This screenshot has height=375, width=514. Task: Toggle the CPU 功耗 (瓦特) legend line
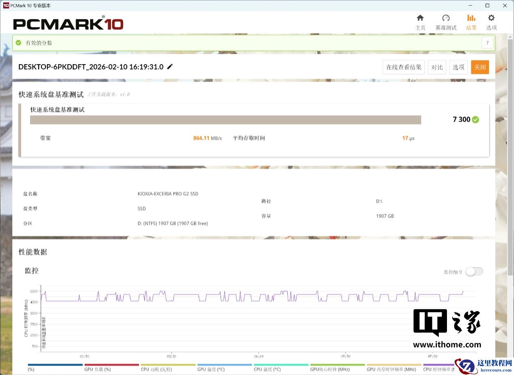click(x=168, y=367)
